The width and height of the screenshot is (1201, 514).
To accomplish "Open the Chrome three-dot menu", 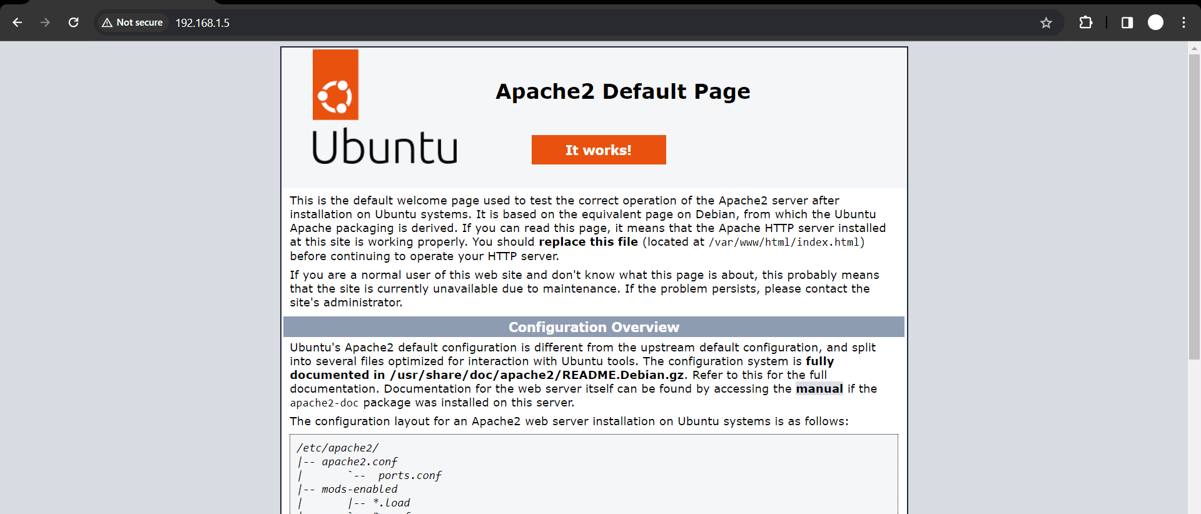I will tap(1183, 23).
